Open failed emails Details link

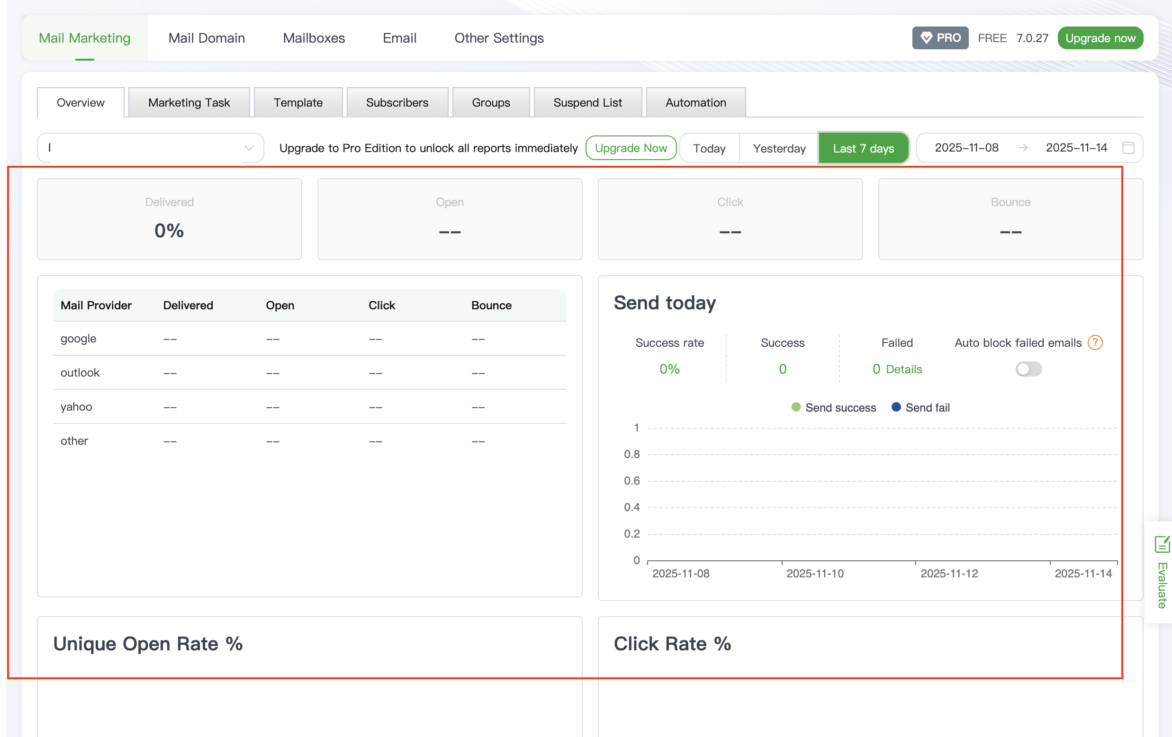tap(903, 369)
